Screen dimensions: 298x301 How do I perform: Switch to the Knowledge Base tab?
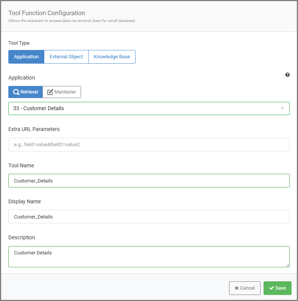click(112, 57)
